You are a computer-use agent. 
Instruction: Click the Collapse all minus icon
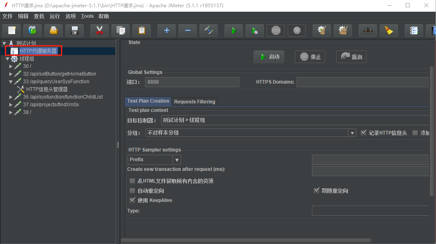(x=187, y=30)
